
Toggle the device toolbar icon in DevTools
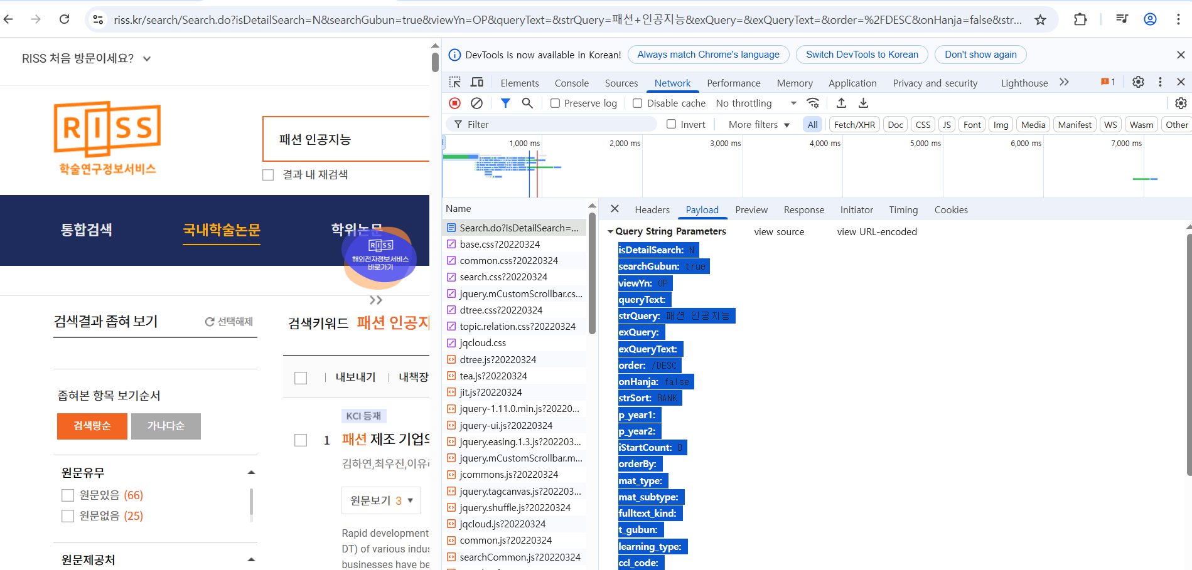point(477,82)
